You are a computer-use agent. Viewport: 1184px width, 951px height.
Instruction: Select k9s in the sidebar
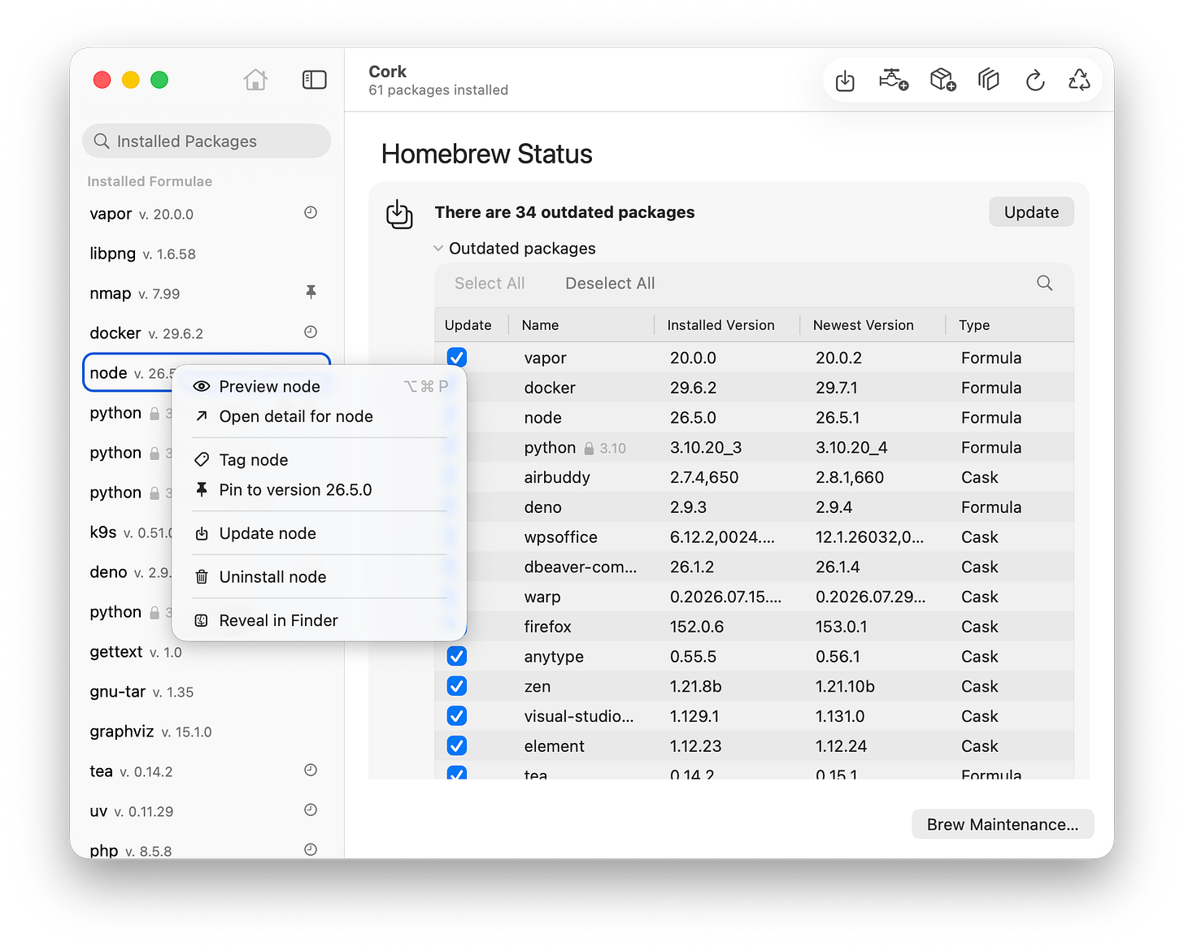[x=128, y=532]
